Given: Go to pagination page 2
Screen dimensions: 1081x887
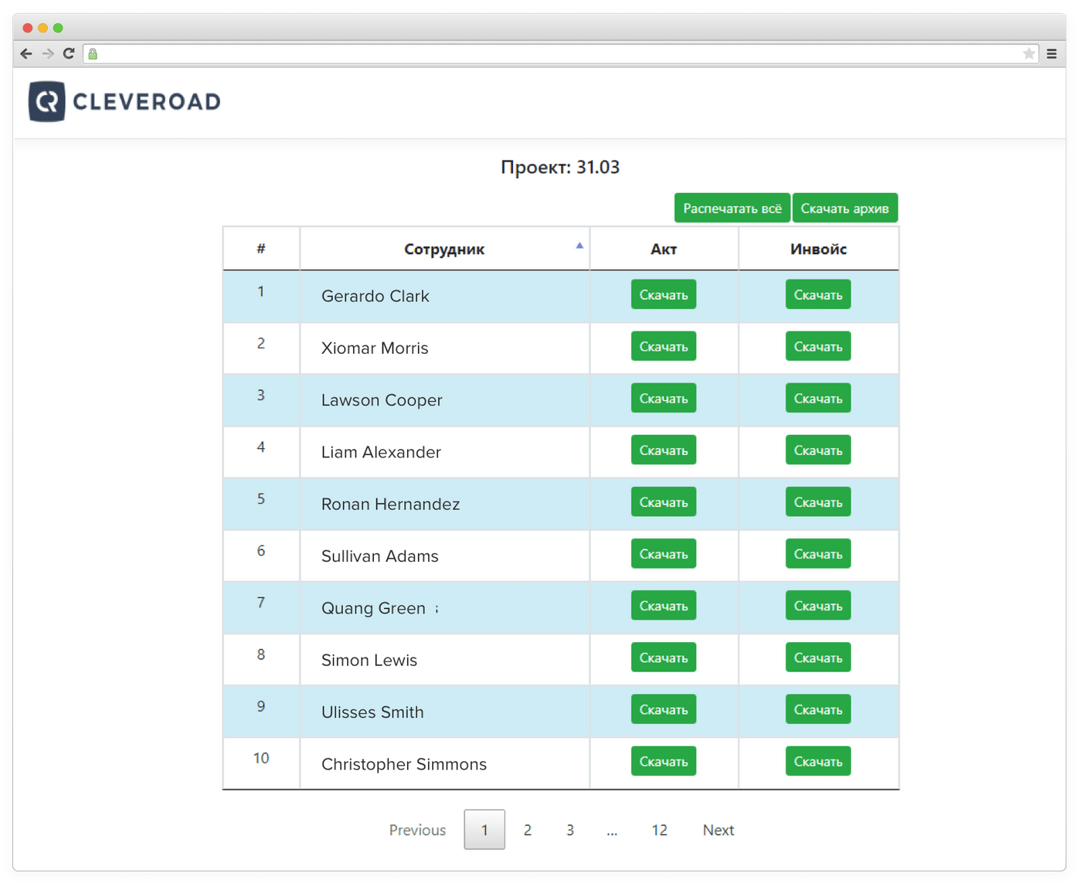Looking at the screenshot, I should [527, 830].
